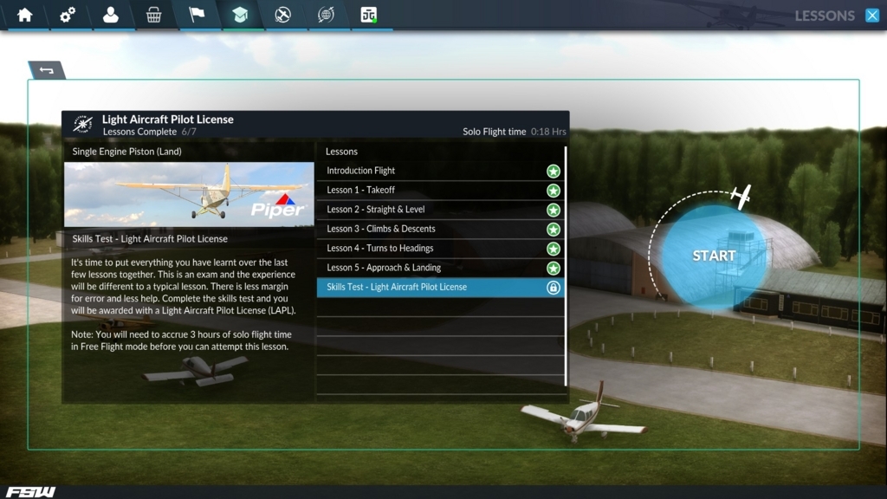This screenshot has height=499, width=887.
Task: Click the lock icon on Skills Test
Action: [x=554, y=288]
